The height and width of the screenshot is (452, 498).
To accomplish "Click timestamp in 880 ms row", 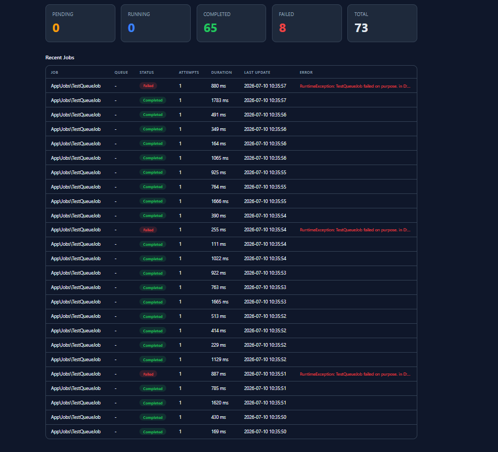I will pyautogui.click(x=265, y=86).
